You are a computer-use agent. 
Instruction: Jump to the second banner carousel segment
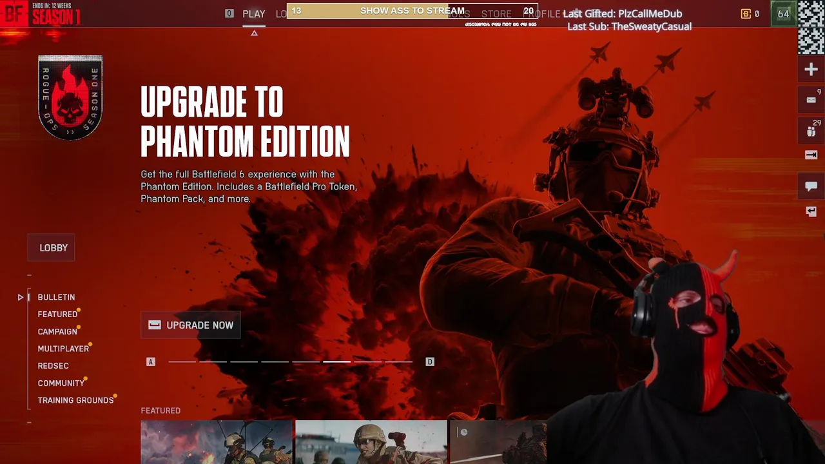pos(213,362)
